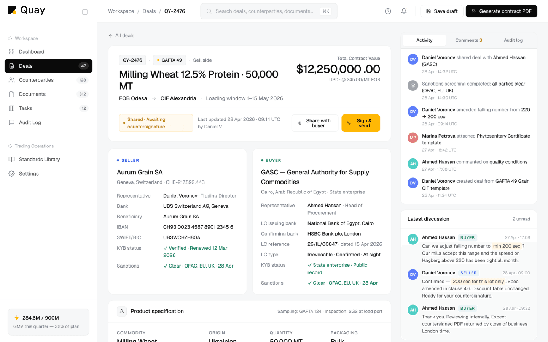This screenshot has height=342, width=548.
Task: Click HSBC Bank plc, London value
Action: coord(334,234)
